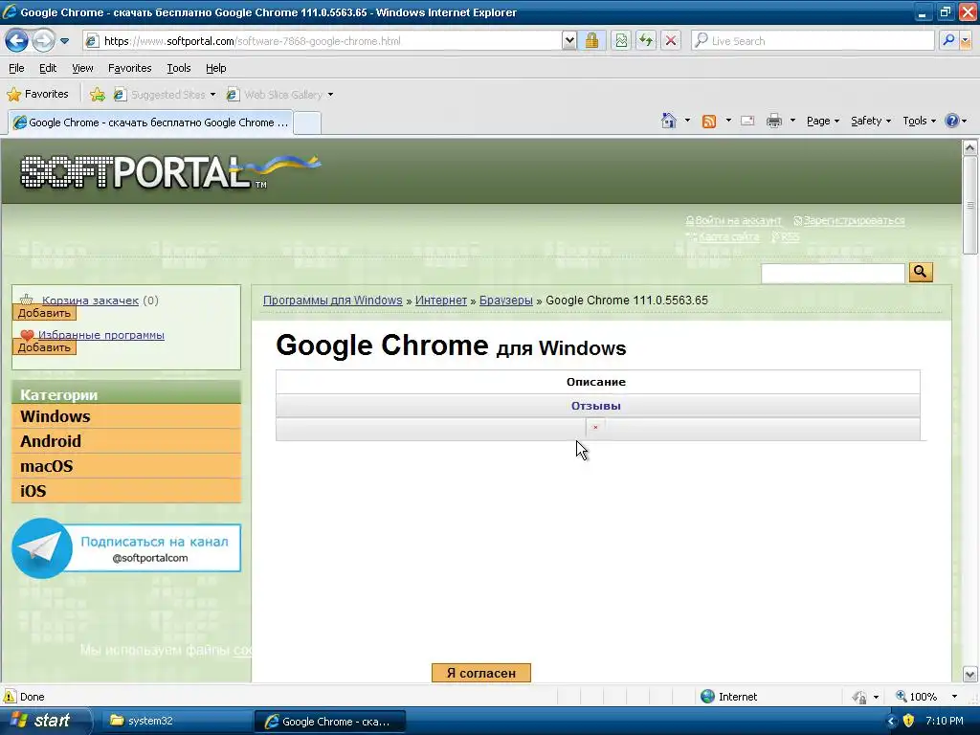Open the search provider dropdown arrow
The width and height of the screenshot is (980, 735).
click(x=966, y=41)
